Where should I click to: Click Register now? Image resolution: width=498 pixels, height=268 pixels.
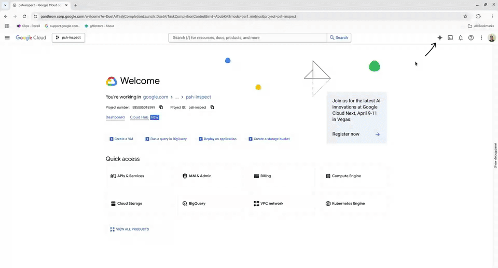(346, 134)
